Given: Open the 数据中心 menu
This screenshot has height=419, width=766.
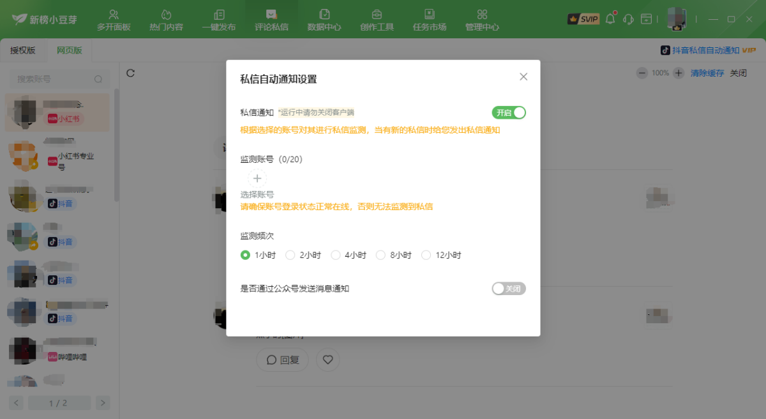Looking at the screenshot, I should tap(324, 20).
